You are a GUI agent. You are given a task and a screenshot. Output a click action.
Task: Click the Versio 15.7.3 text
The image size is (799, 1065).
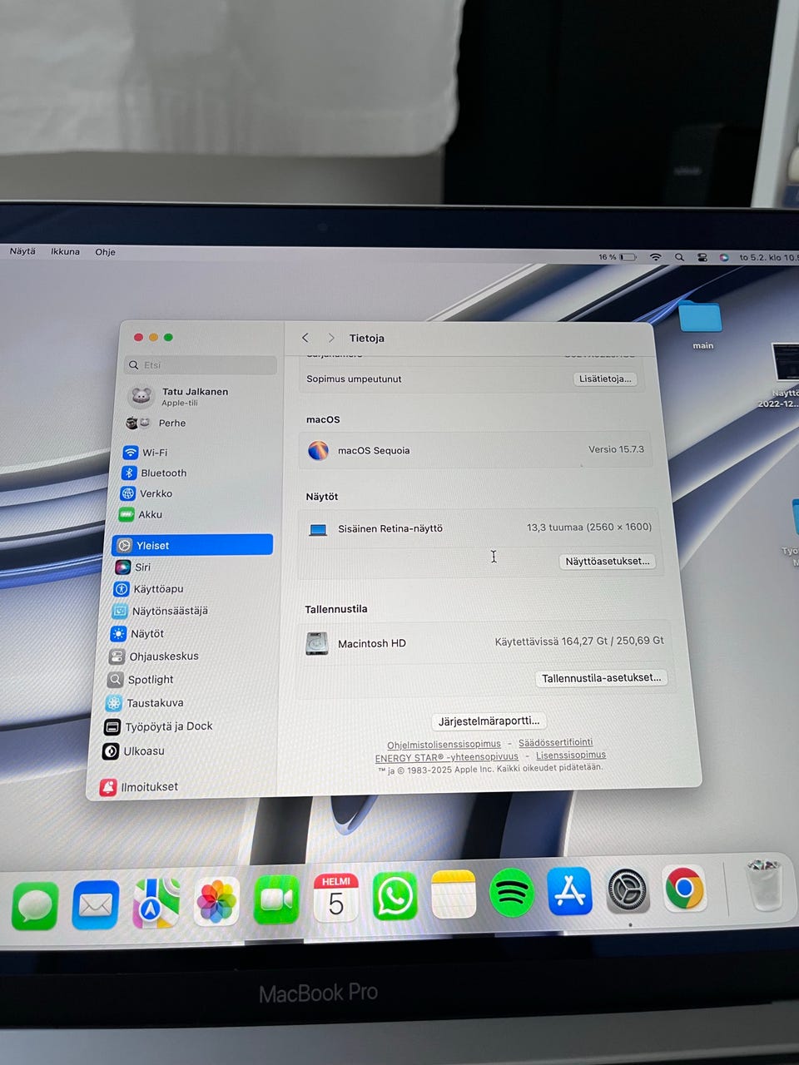click(x=616, y=449)
